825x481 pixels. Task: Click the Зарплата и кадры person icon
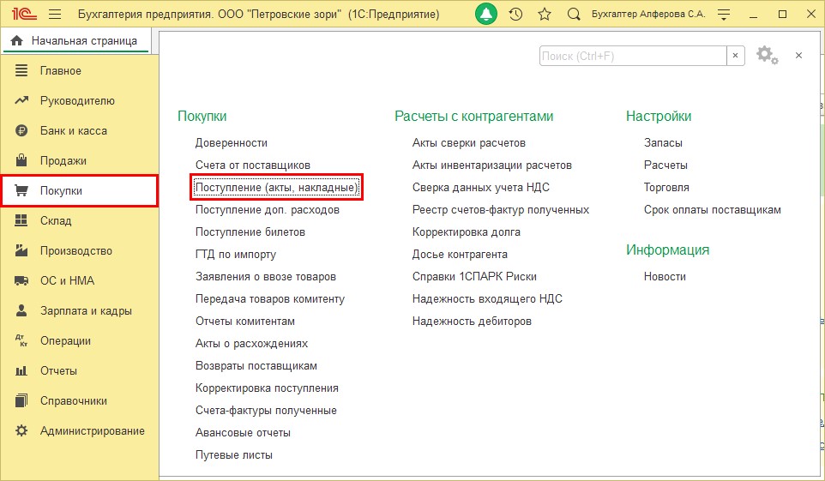coord(21,310)
